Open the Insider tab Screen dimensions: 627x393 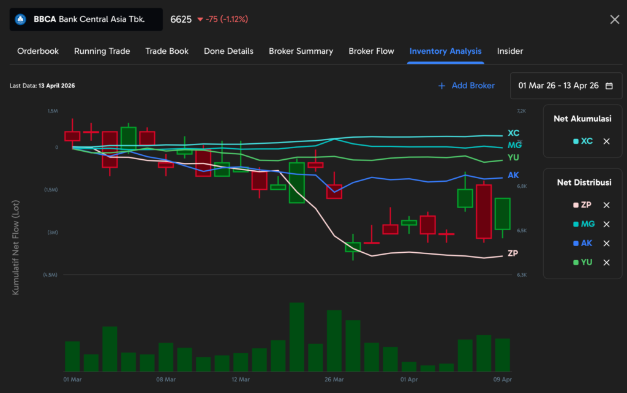510,51
